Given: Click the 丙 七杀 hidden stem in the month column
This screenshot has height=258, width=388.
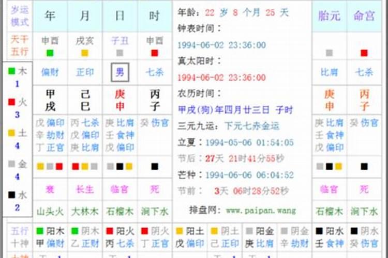Looking at the screenshot, I should point(85,123).
